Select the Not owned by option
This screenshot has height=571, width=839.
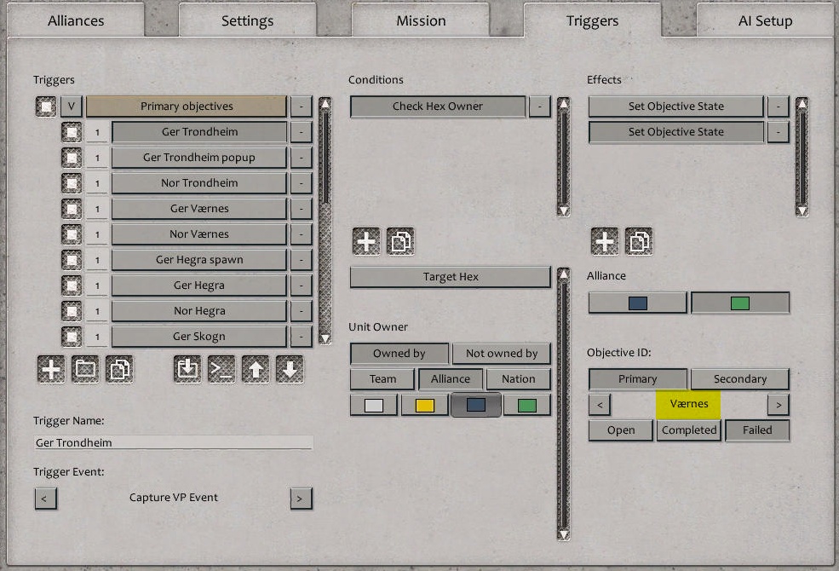[x=502, y=354]
